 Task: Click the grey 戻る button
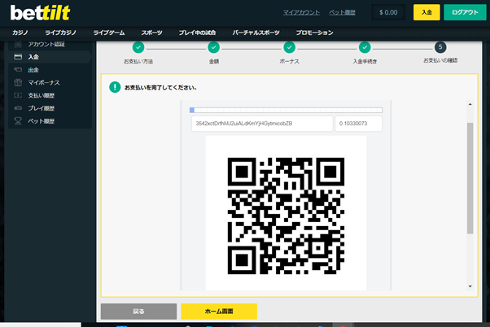(x=138, y=312)
